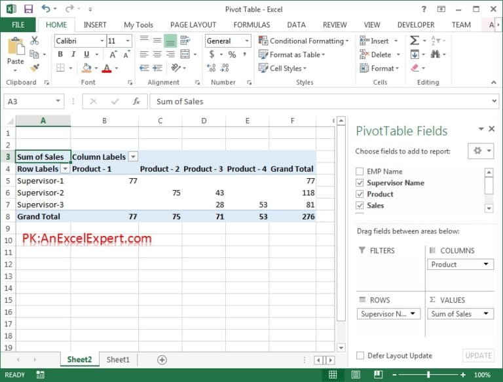Viewport: 503px width, 382px height.
Task: Click Format as Table button
Action: click(291, 54)
